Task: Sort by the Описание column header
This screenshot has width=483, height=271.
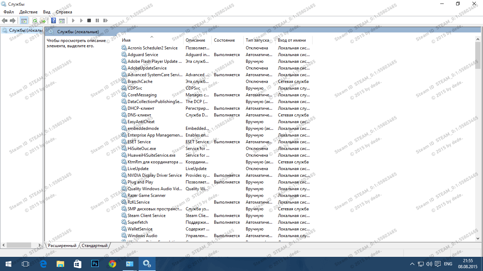Action: tap(198, 40)
